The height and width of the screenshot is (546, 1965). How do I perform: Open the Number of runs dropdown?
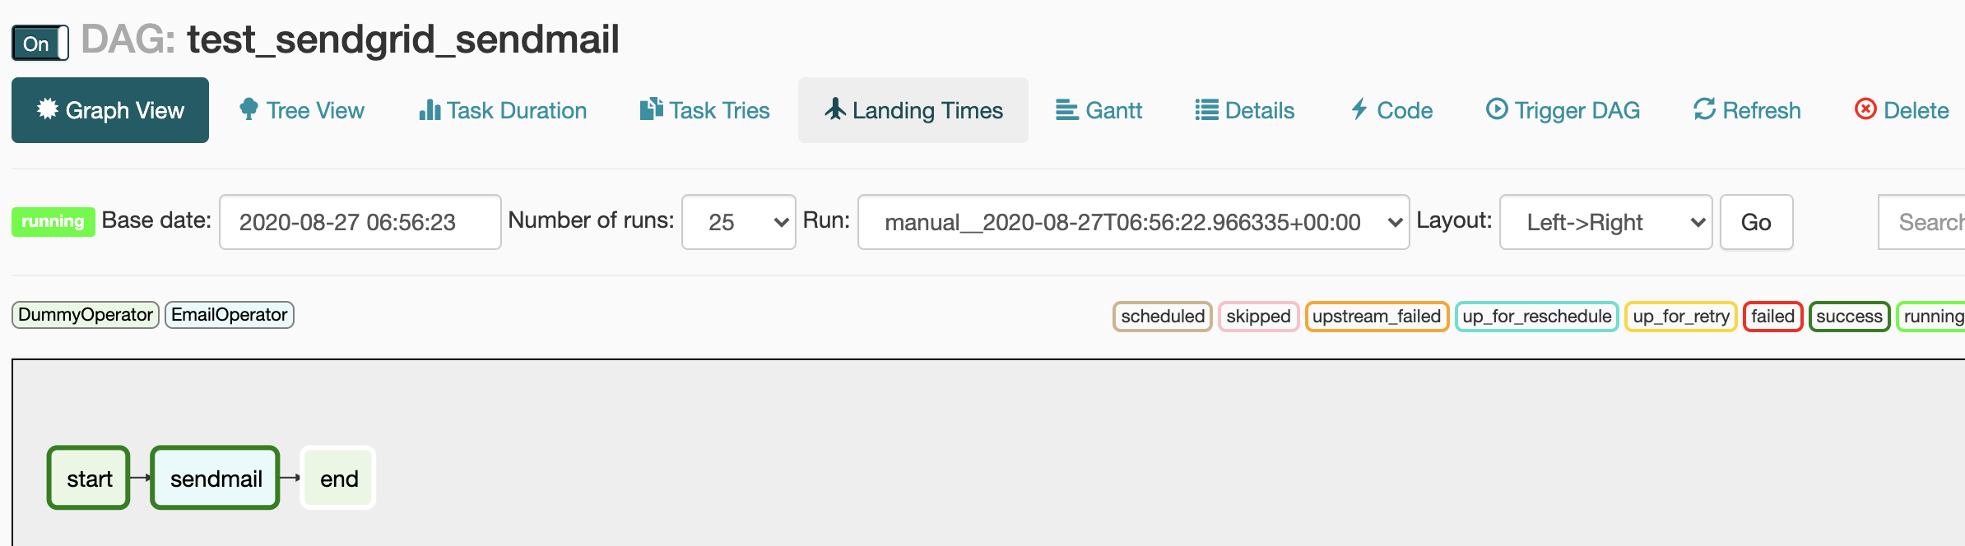[x=737, y=221]
